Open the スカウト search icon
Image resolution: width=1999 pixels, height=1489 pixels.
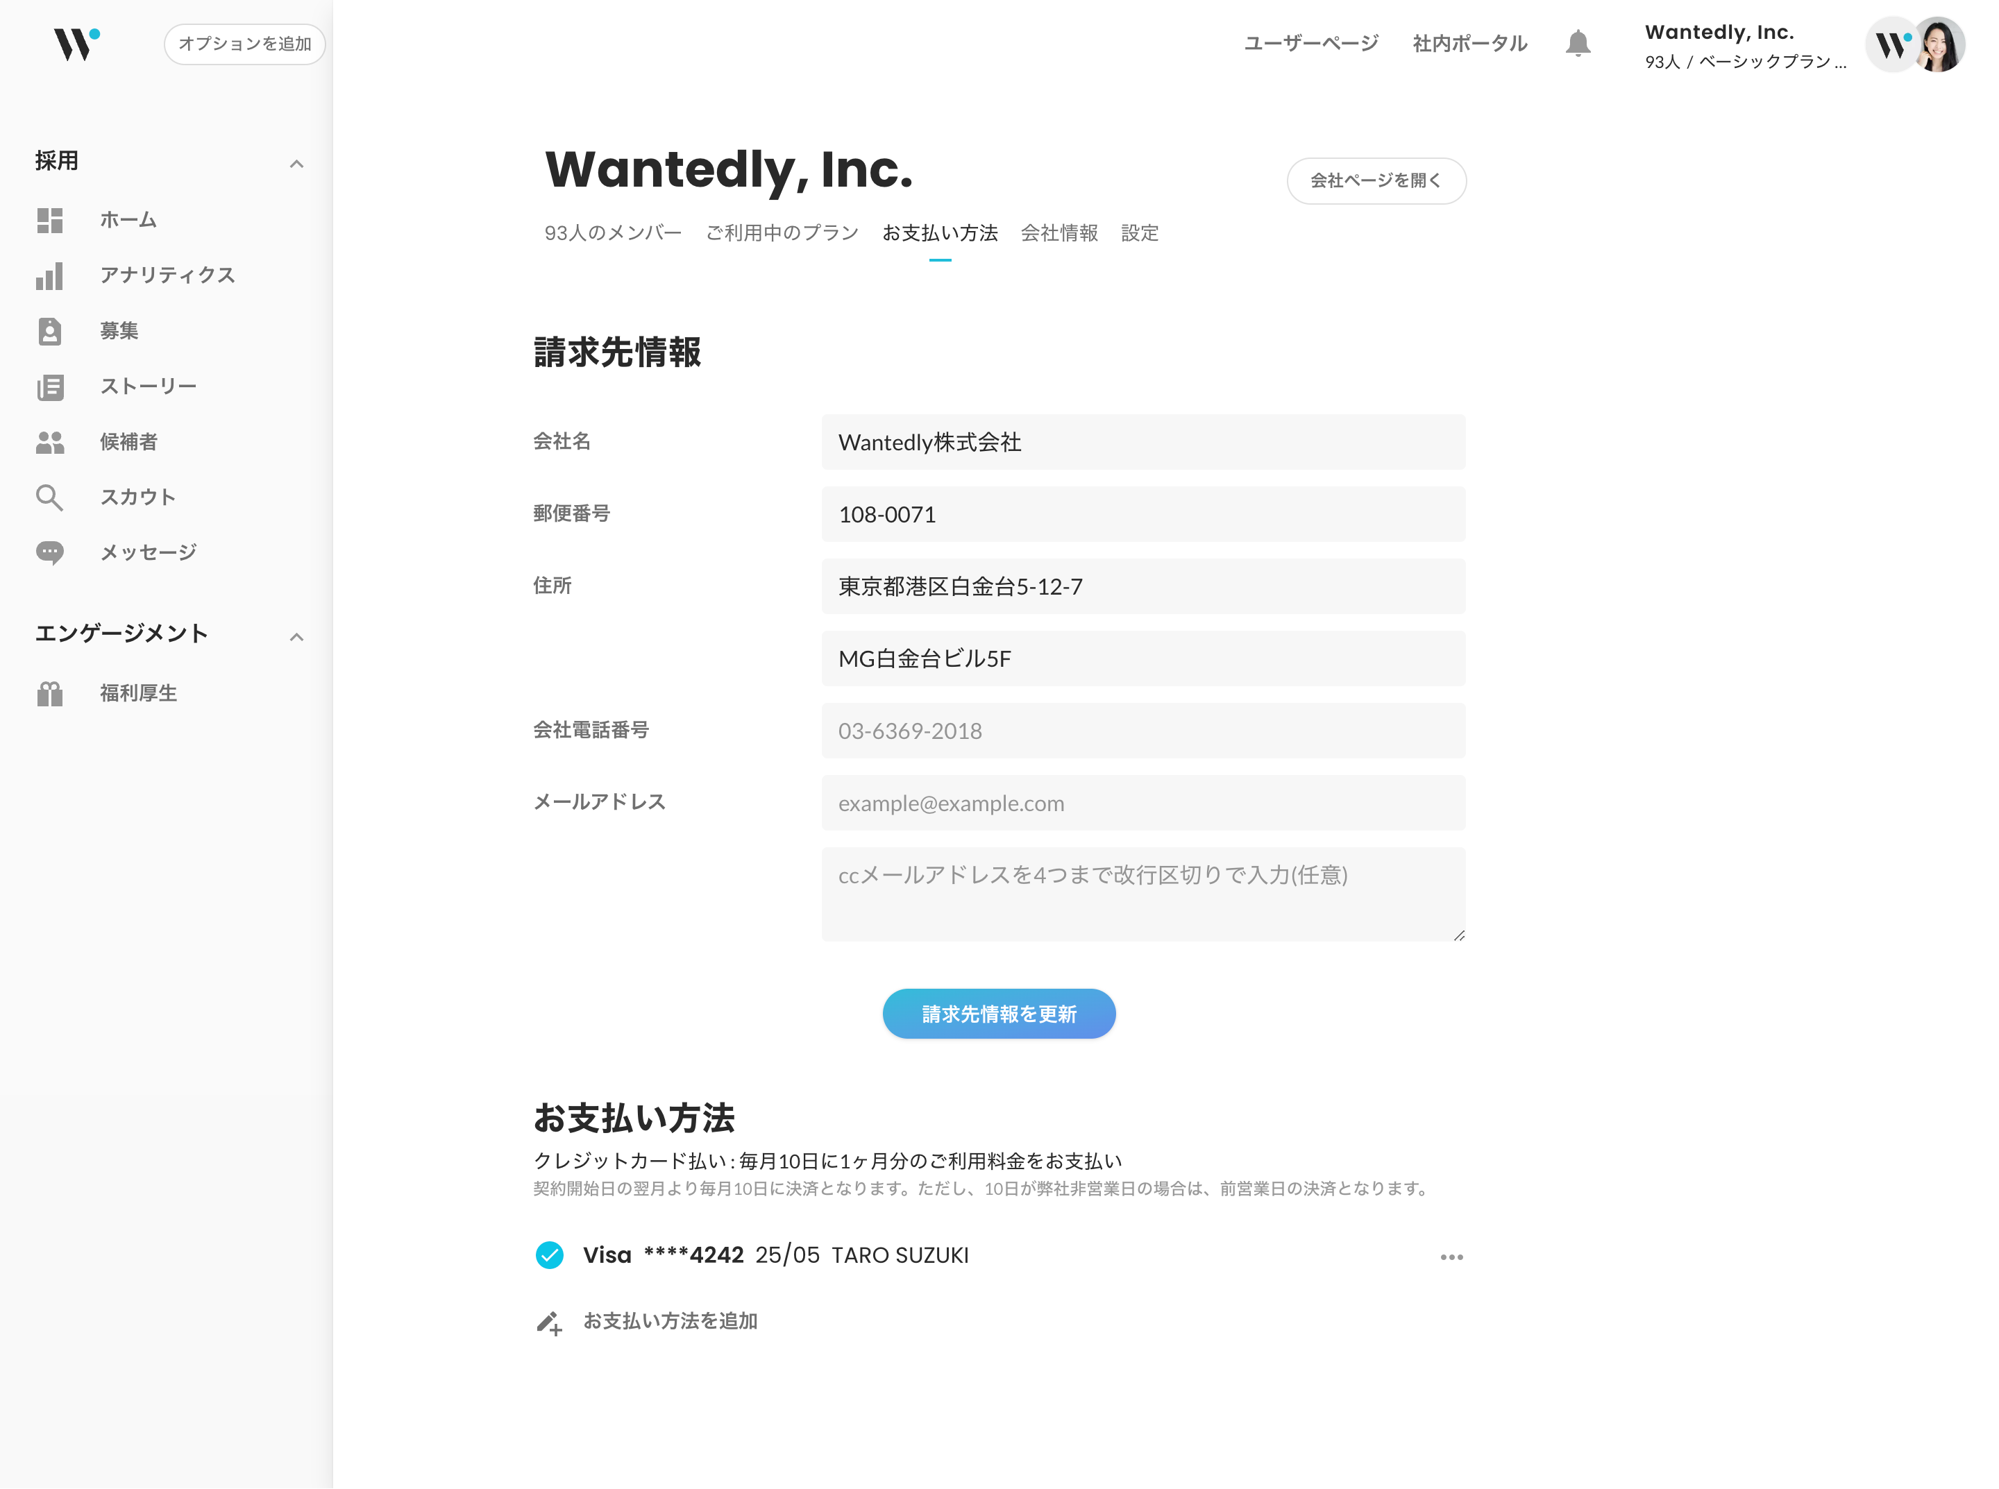tap(49, 497)
